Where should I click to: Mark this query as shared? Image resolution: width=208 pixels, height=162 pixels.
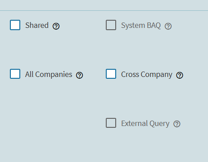pyautogui.click(x=15, y=25)
